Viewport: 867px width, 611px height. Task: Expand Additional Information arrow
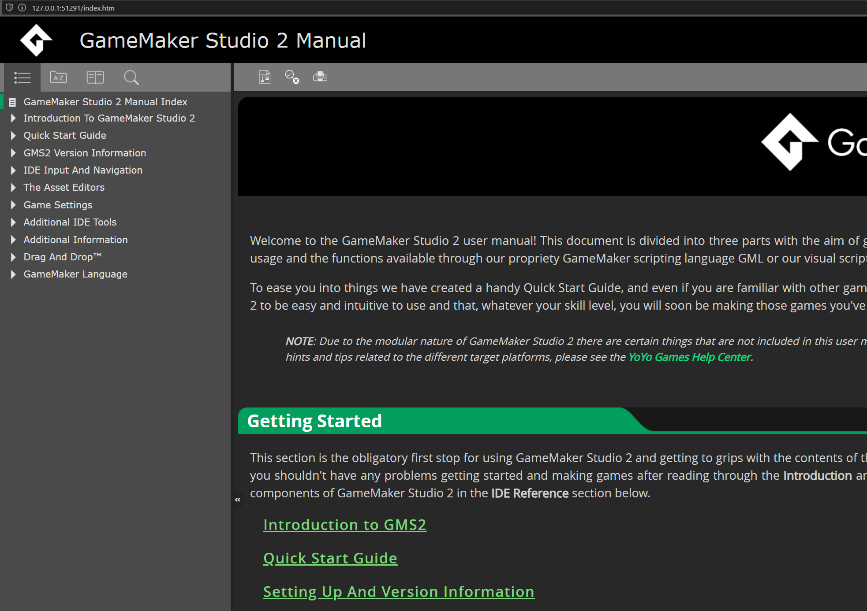13,240
